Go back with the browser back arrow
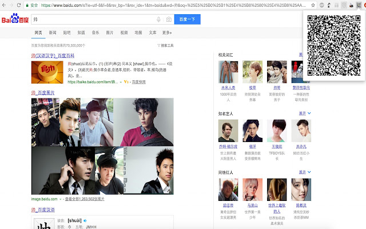The image size is (366, 229). pyautogui.click(x=4, y=5)
